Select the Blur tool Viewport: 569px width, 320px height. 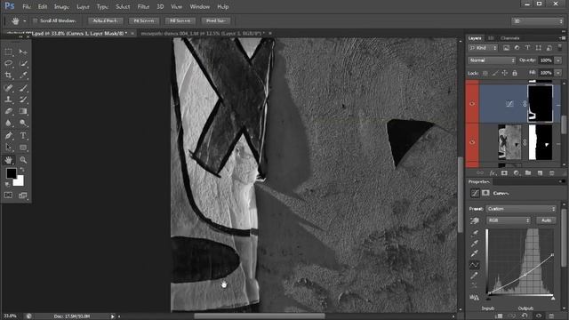8,123
